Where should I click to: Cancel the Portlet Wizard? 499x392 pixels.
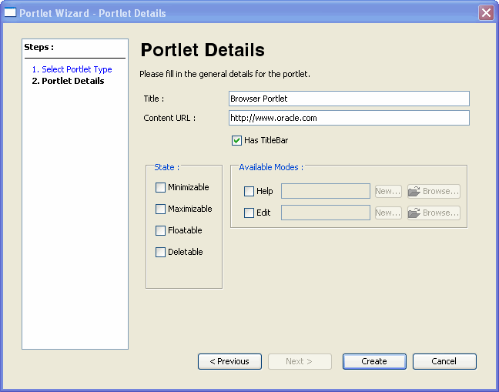444,361
